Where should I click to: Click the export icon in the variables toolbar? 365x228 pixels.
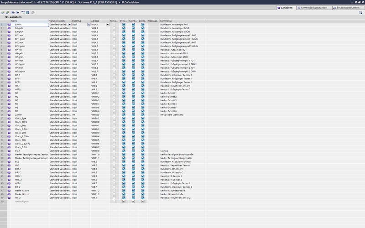tap(13, 12)
